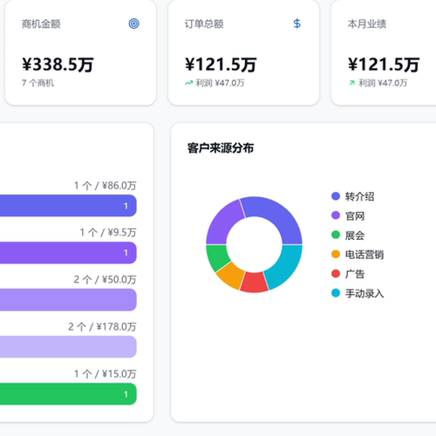Image resolution: width=436 pixels, height=436 pixels.
Task: Click 利润 ¥47.0万 text under 本月业绩
Action: click(383, 83)
